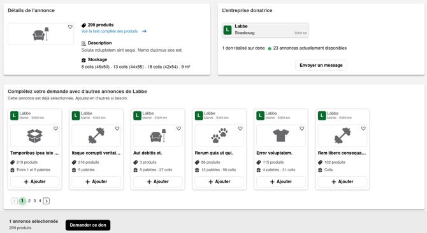The image size is (427, 233).
Task: Click Envoyer un message button
Action: tap(321, 65)
